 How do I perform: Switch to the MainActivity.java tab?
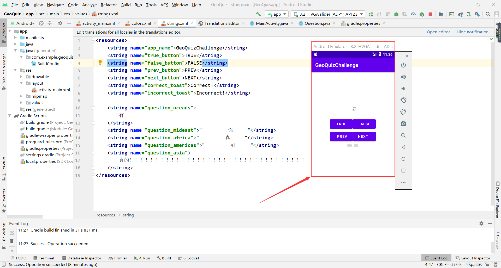(272, 23)
